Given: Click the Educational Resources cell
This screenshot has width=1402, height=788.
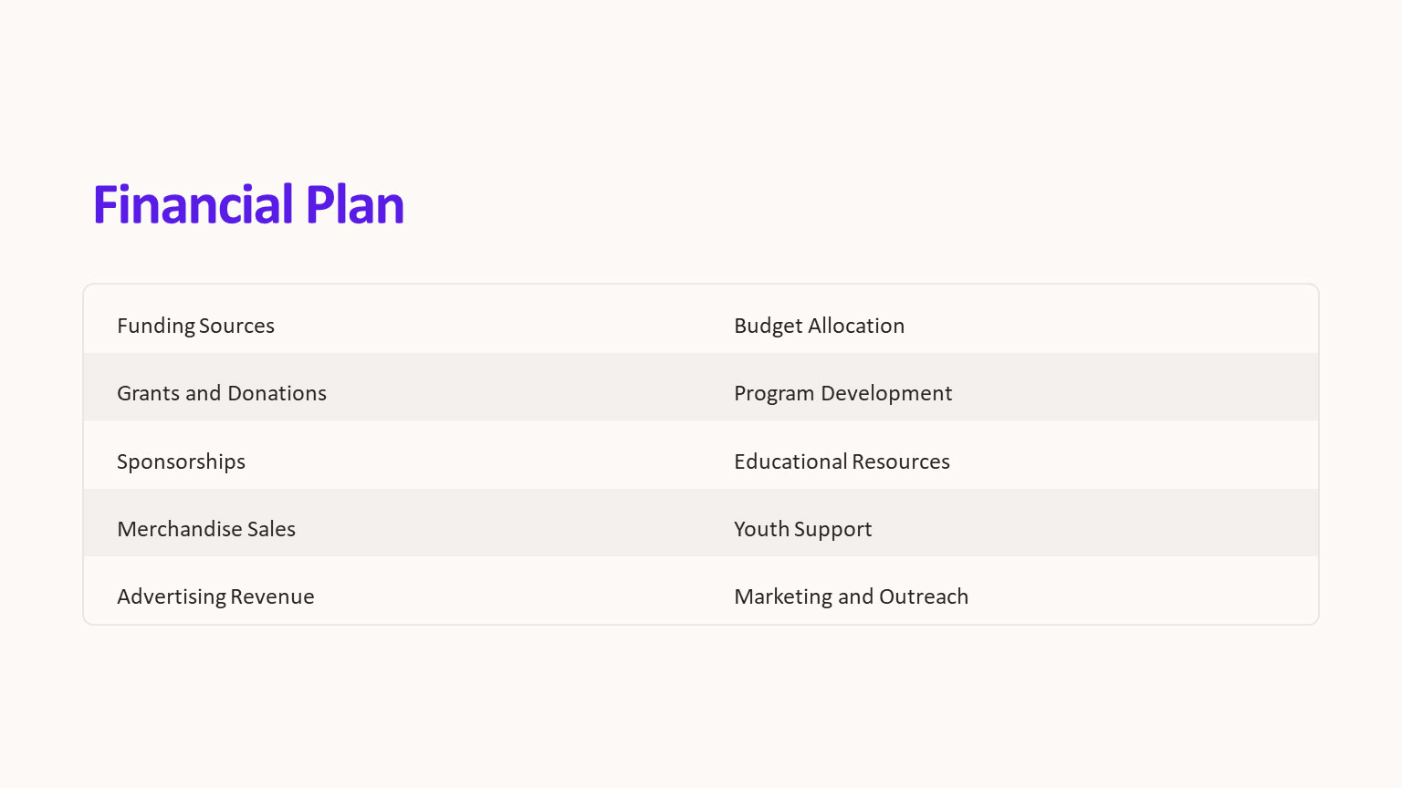Looking at the screenshot, I should click(842, 461).
